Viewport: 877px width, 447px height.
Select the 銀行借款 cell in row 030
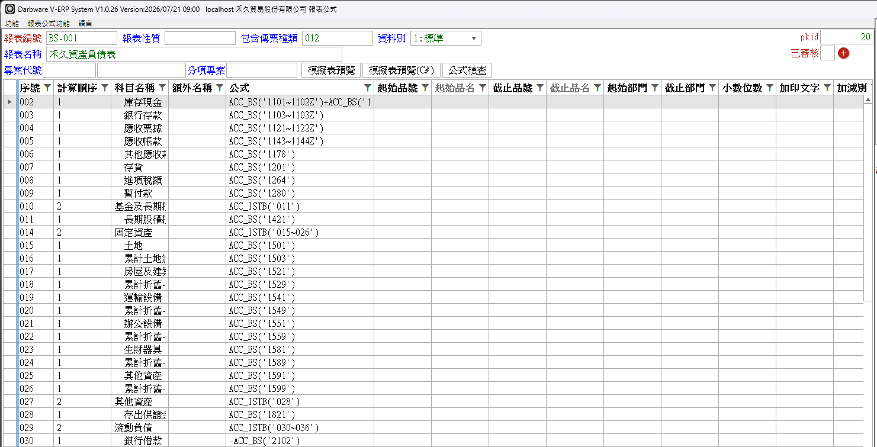[140, 440]
